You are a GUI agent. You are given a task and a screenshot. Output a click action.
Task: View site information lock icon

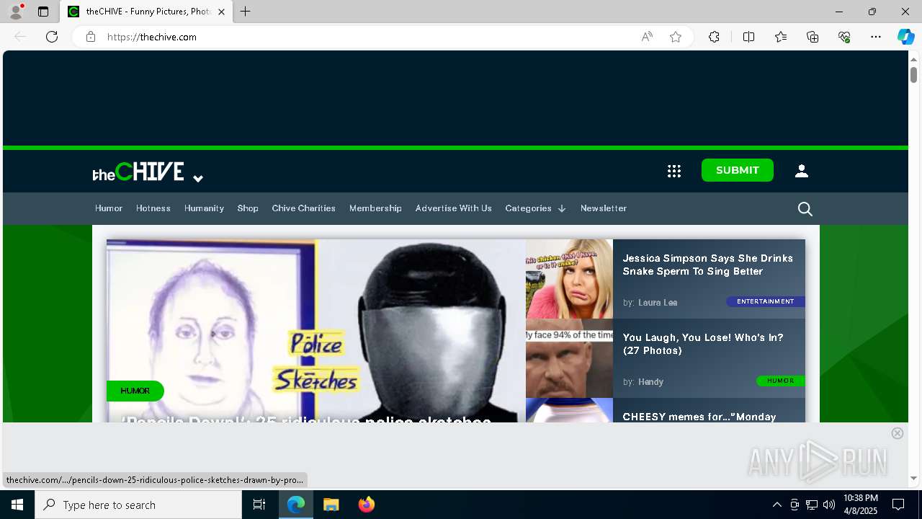tap(91, 37)
